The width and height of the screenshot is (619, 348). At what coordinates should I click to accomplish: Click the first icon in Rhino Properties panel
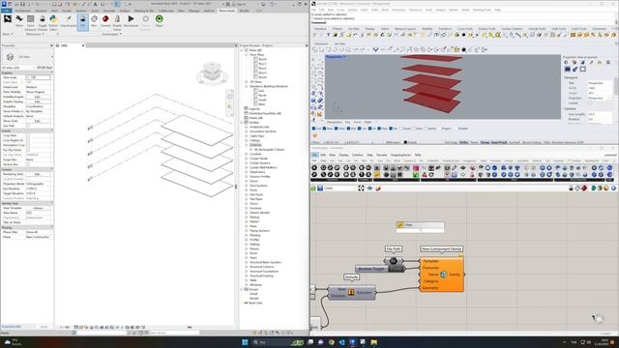[x=567, y=62]
